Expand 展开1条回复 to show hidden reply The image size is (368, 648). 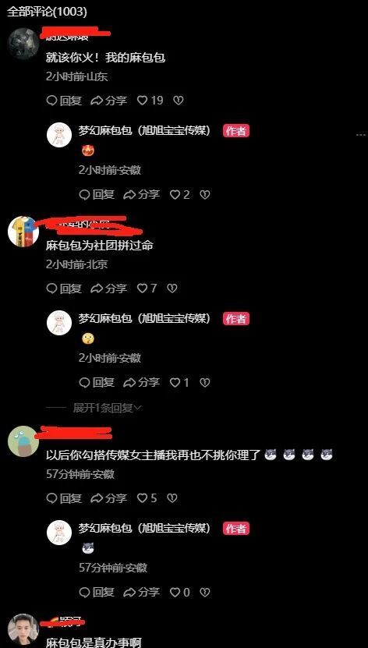[107, 409]
